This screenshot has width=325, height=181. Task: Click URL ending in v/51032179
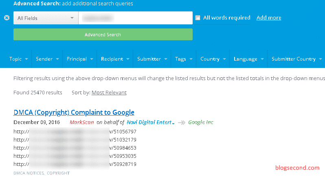(x=75, y=140)
